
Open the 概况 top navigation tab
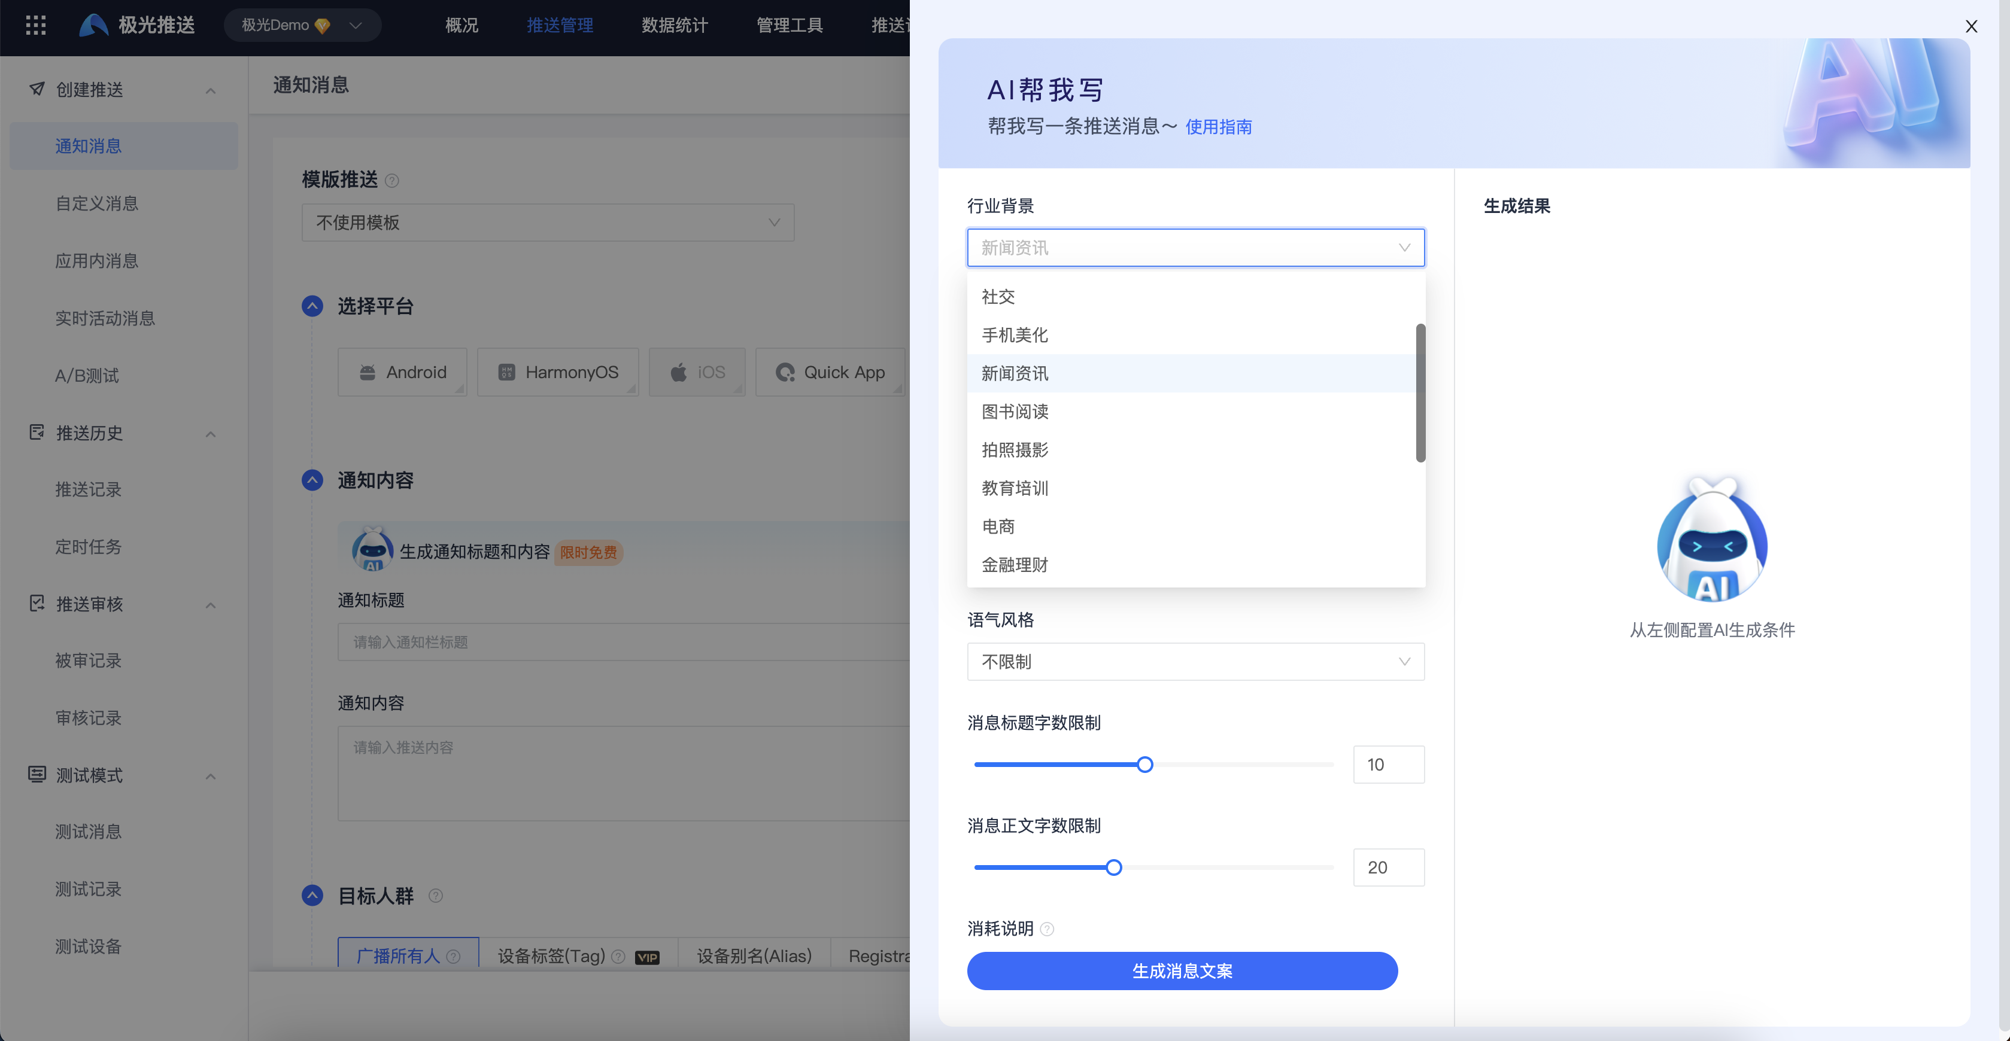[461, 25]
